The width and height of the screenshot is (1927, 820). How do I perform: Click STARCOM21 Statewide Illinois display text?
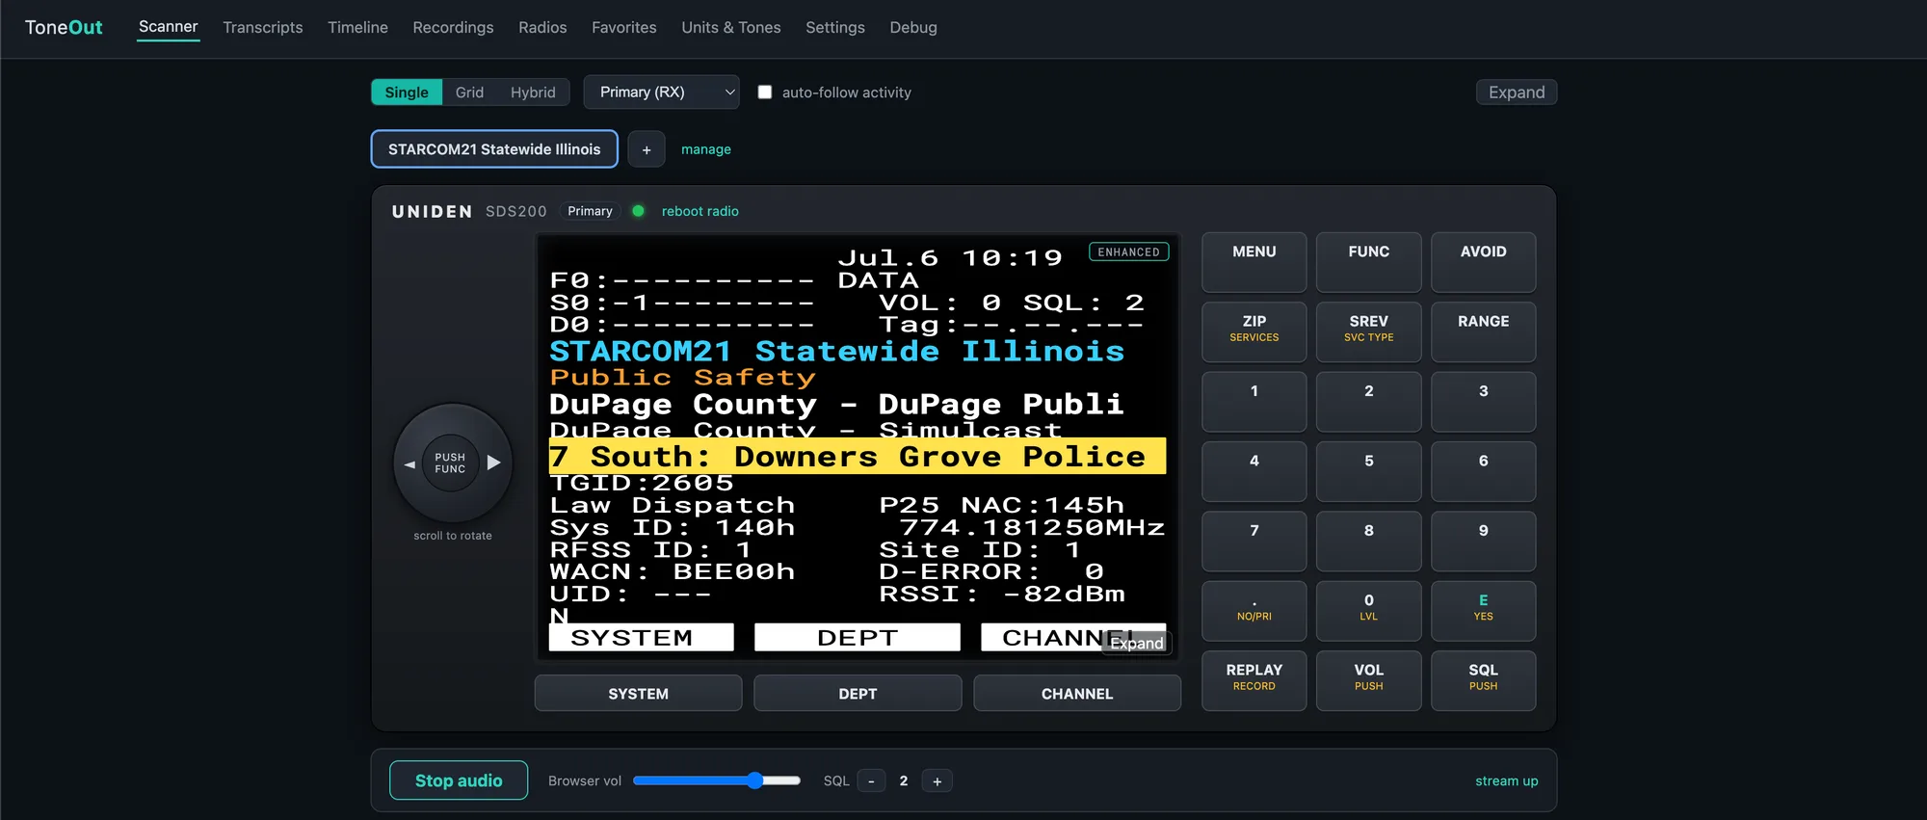pyautogui.click(x=836, y=352)
